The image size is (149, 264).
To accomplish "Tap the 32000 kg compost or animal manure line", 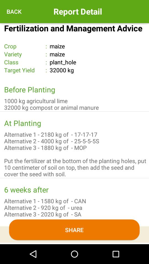I will pyautogui.click(x=51, y=108).
